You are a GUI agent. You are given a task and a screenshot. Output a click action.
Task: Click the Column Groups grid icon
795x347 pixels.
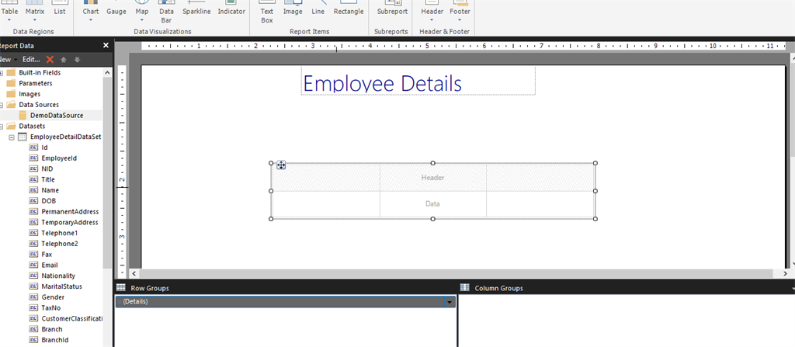[464, 288]
